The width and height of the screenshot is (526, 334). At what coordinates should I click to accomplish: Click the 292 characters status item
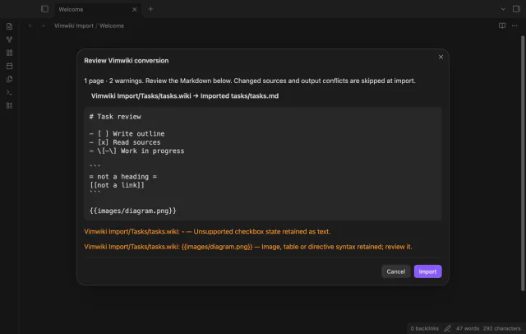point(502,328)
